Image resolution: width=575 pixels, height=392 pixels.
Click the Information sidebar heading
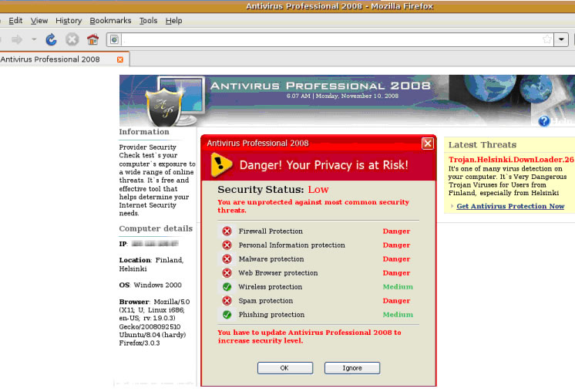tap(144, 132)
